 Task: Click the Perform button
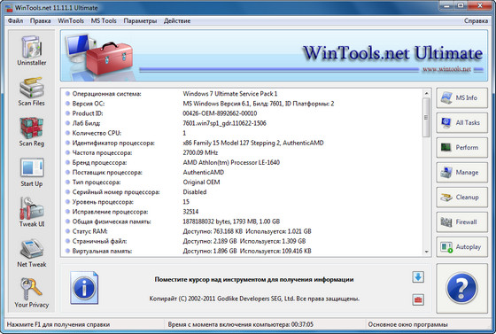coord(461,147)
